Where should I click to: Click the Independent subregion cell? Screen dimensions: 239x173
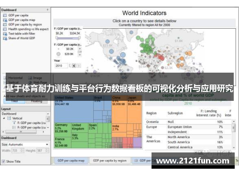177,132
